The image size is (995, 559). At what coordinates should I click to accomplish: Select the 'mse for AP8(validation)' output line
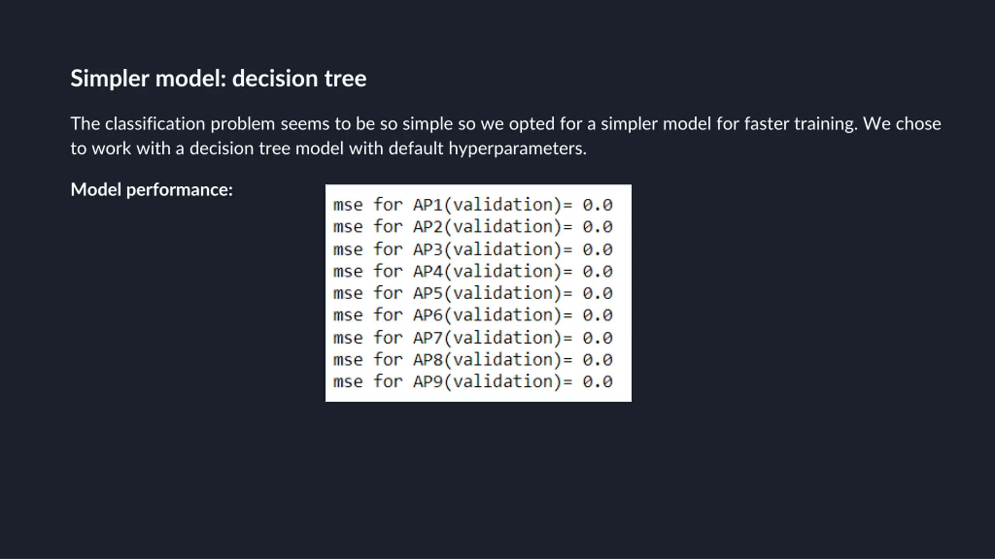473,360
